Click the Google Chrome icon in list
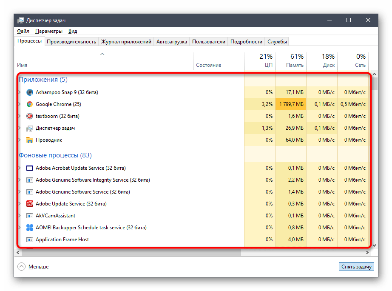Image resolution: width=392 pixels, height=291 pixels. coord(30,104)
